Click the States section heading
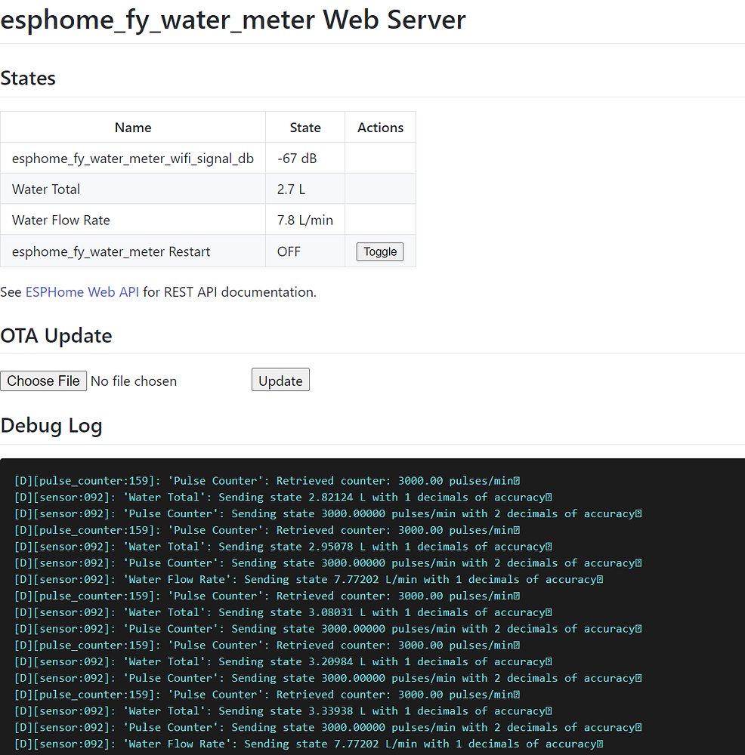Image resolution: width=745 pixels, height=755 pixels. point(28,78)
